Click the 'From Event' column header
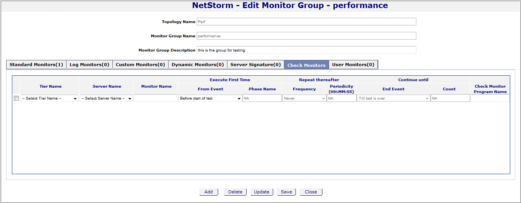 [210, 89]
